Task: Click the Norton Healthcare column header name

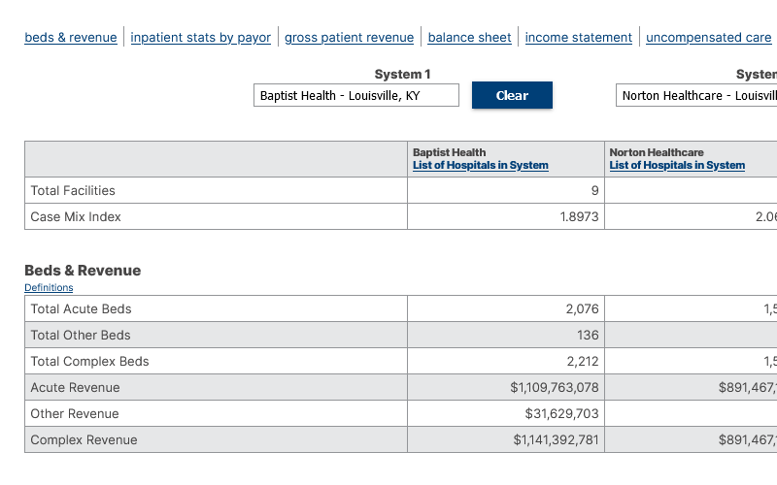Action: (x=657, y=152)
